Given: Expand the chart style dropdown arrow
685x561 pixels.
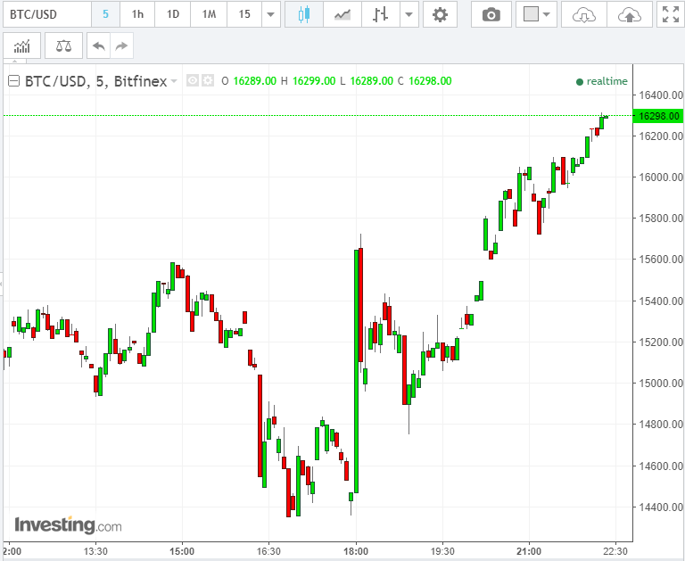Looking at the screenshot, I should [x=409, y=14].
